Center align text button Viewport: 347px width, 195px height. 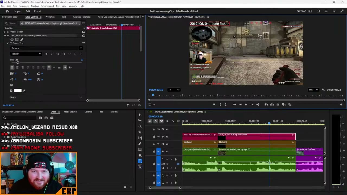(17, 67)
